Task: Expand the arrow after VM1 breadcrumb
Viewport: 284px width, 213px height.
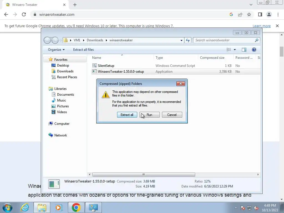Action: pyautogui.click(x=83, y=40)
